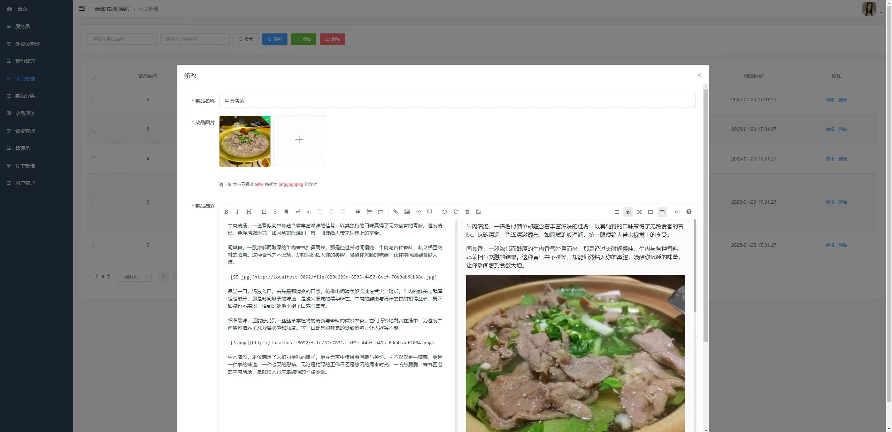Switch editor to single-pane reading mode
This screenshot has height=432, width=892.
[651, 212]
